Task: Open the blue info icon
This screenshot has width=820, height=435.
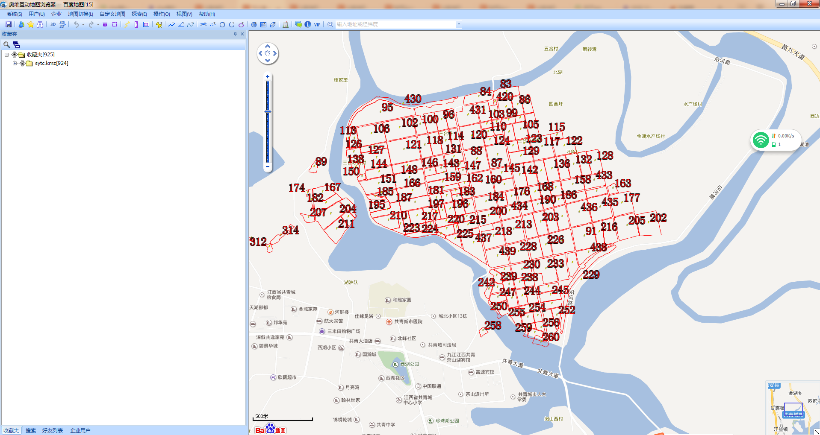Action: [x=307, y=24]
